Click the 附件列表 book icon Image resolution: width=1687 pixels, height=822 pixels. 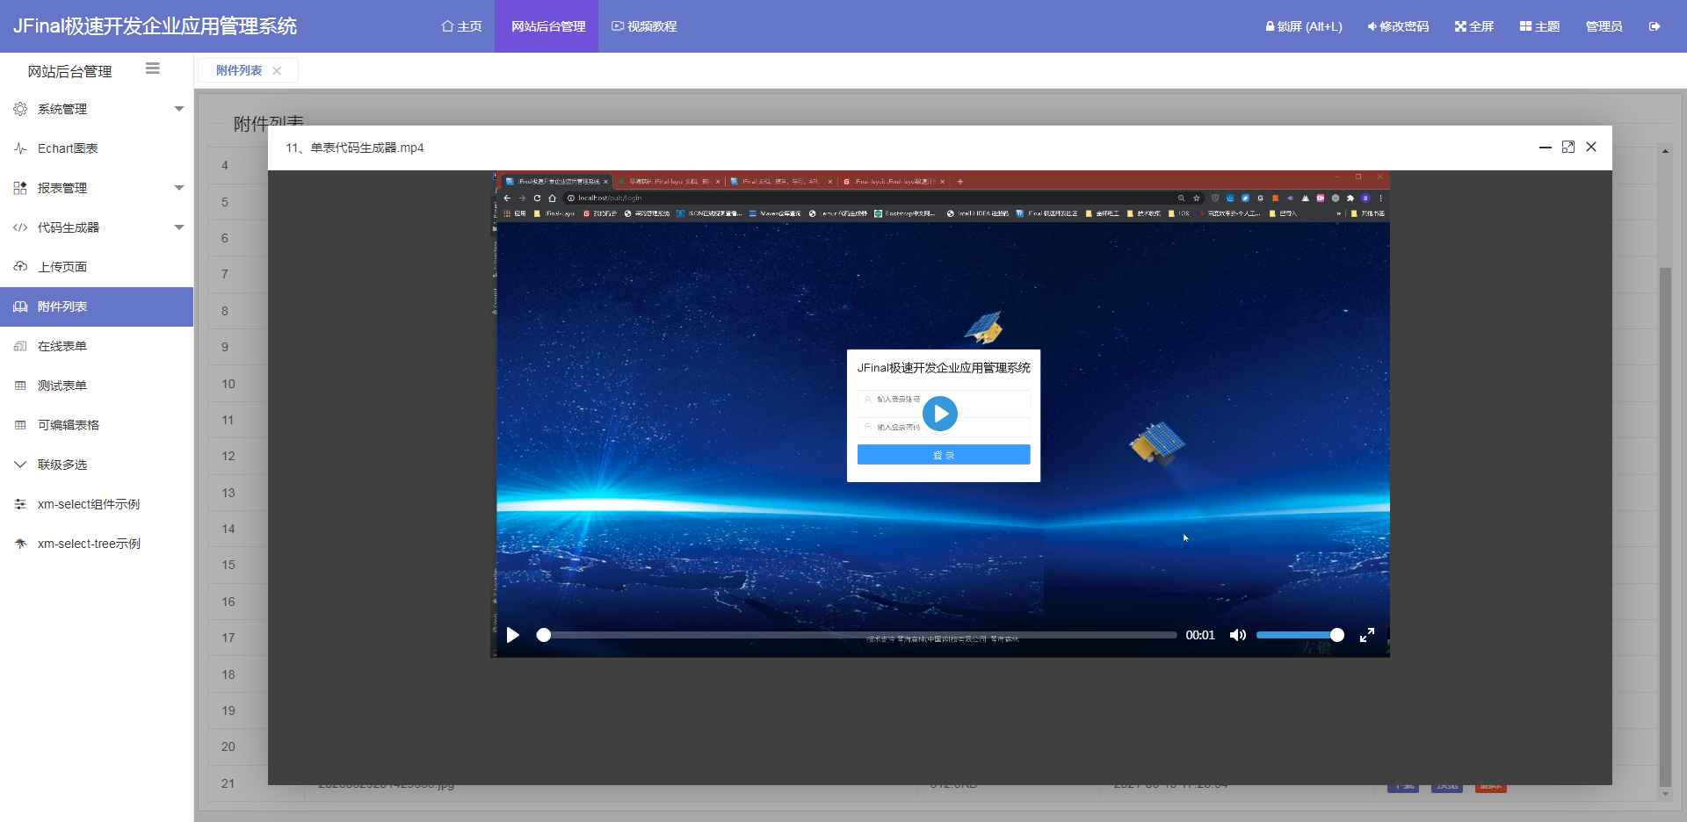click(20, 306)
